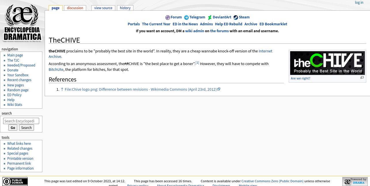Open the Forum text link

click(x=176, y=17)
